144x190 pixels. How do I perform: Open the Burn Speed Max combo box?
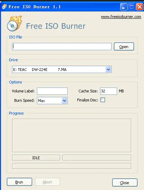[x=52, y=100]
